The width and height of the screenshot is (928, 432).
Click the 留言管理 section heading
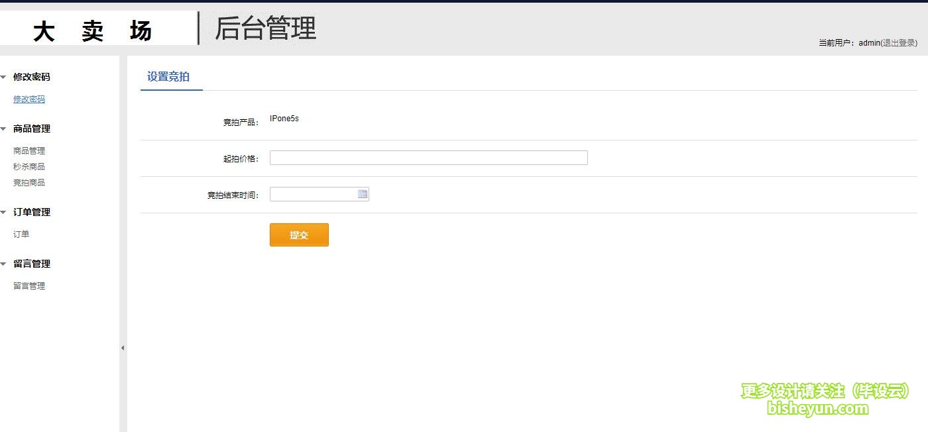[32, 264]
